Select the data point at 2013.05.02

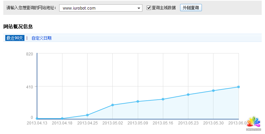click(x=113, y=105)
